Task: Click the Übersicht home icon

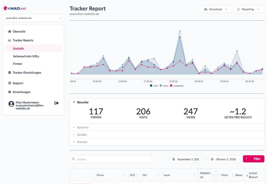Action: [10, 31]
